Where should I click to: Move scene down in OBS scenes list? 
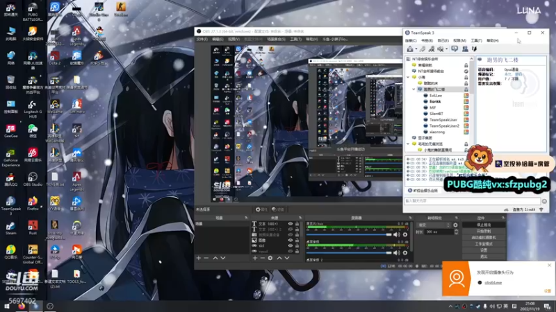[x=222, y=258]
